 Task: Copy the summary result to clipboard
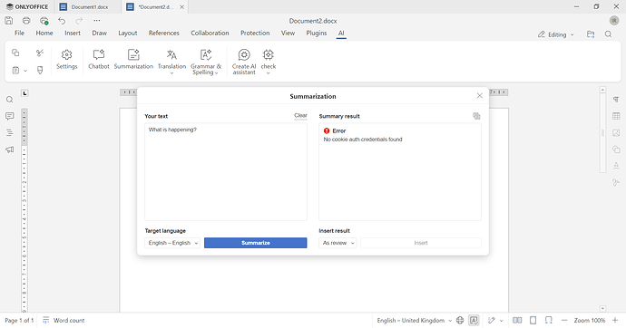(x=476, y=116)
